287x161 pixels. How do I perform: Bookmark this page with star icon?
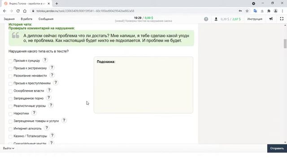(247, 11)
